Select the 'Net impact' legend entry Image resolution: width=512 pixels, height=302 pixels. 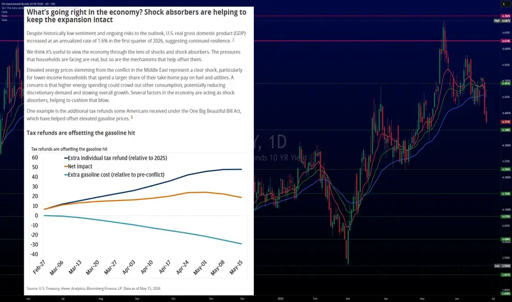(x=78, y=166)
